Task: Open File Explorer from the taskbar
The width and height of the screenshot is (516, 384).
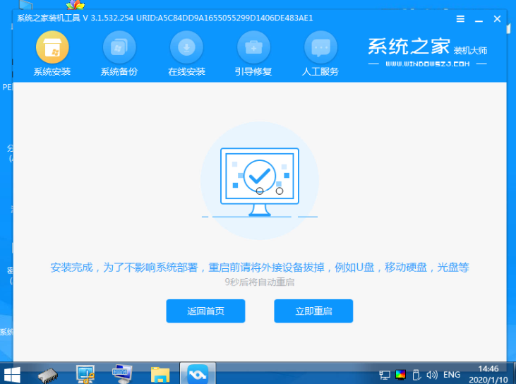Action: [161, 373]
